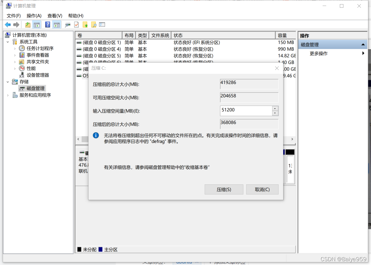Click the blue Back arrow toolbar icon

[x=8, y=25]
